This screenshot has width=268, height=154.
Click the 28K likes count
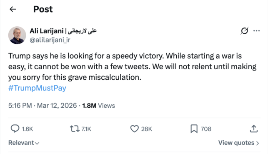[146, 129]
